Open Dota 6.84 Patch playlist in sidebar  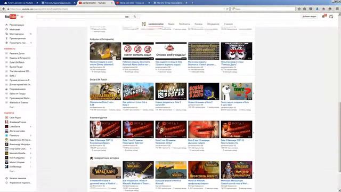(x=18, y=62)
